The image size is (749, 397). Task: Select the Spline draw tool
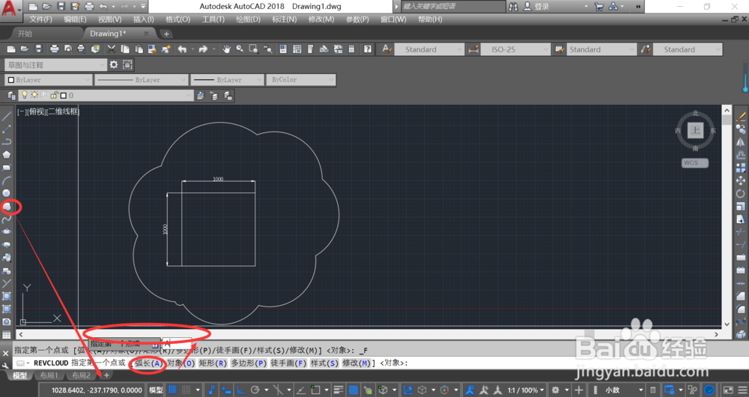point(7,219)
